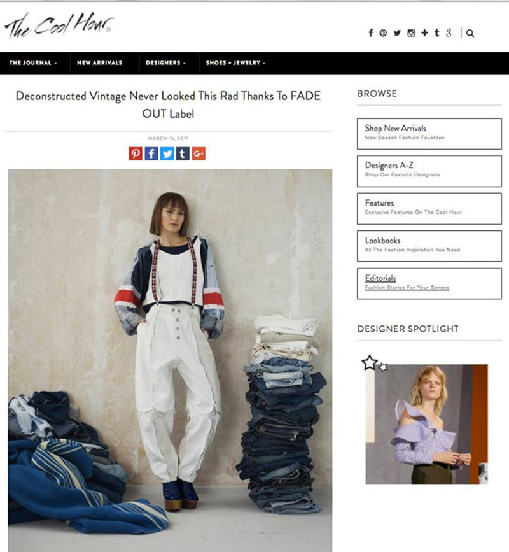509x552 pixels.
Task: Click the Tumblr icon in the header
Action: pyautogui.click(x=437, y=32)
